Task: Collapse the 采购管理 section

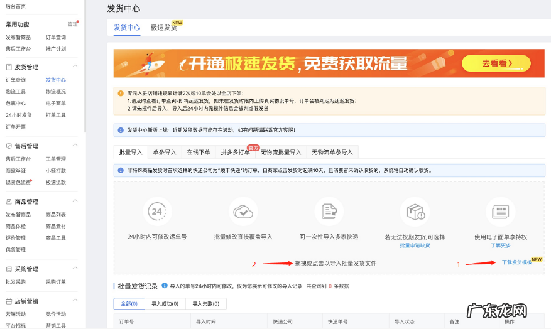Action: click(75, 268)
